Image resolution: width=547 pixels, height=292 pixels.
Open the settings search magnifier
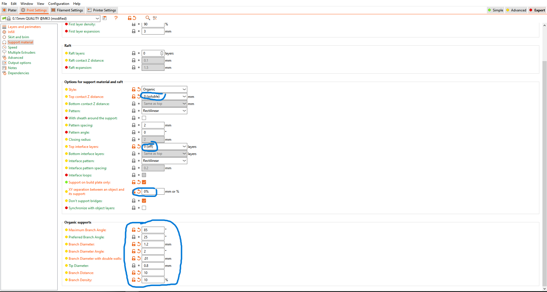[148, 18]
